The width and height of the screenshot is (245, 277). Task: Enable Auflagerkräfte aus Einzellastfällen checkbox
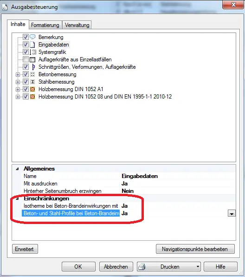click(x=26, y=59)
